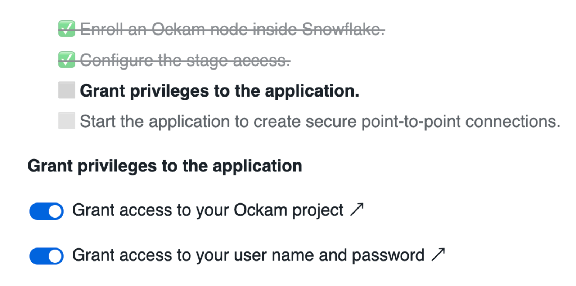Click the word project in the first toggle label
Image resolution: width=576 pixels, height=286 pixels.
click(318, 210)
